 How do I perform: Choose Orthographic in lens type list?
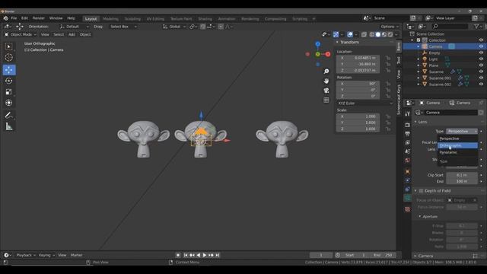click(x=457, y=145)
